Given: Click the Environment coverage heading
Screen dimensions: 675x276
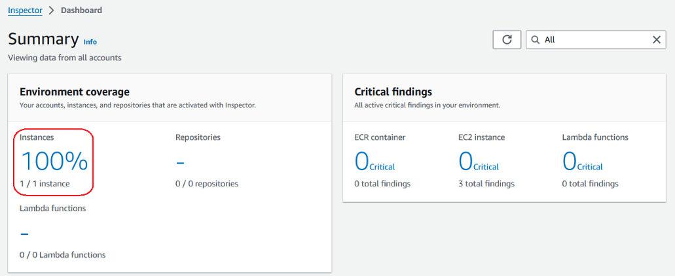Looking at the screenshot, I should pyautogui.click(x=75, y=92).
